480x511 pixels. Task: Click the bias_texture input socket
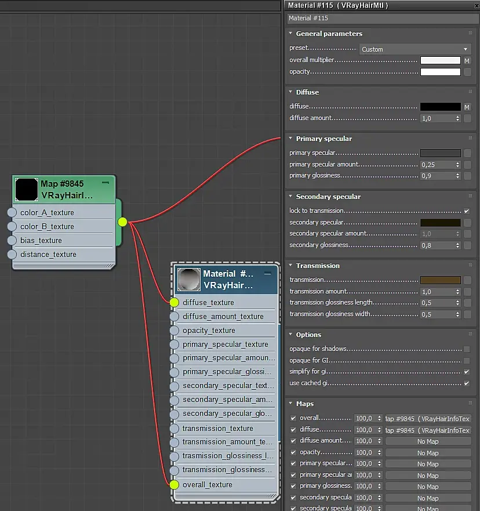pos(12,240)
